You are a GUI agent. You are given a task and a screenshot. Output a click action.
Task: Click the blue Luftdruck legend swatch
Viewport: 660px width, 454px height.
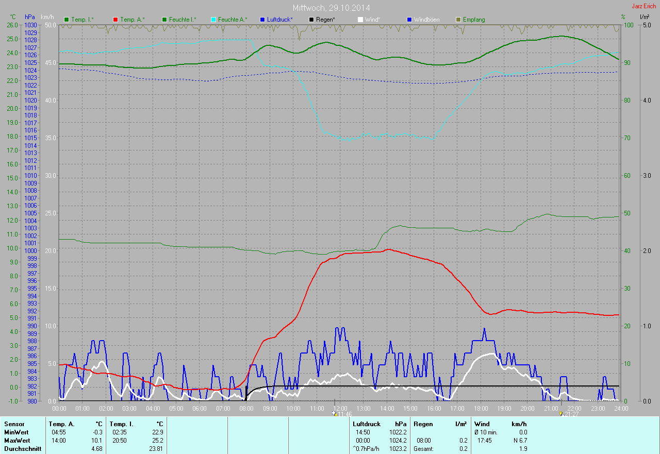262,20
